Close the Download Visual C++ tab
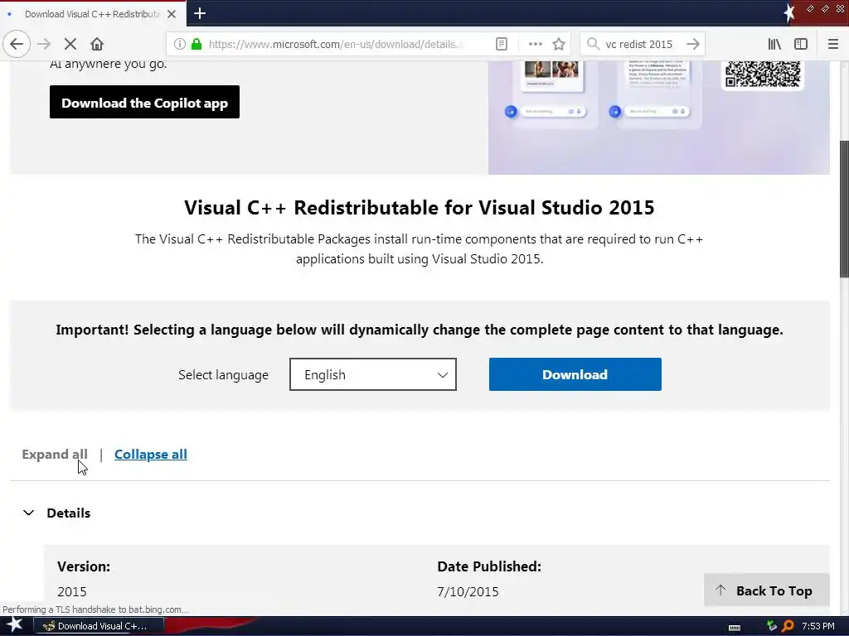The width and height of the screenshot is (849, 636). pos(172,14)
